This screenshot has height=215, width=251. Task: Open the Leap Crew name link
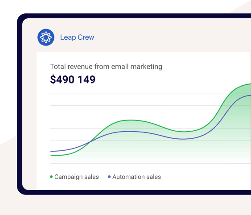click(x=77, y=37)
